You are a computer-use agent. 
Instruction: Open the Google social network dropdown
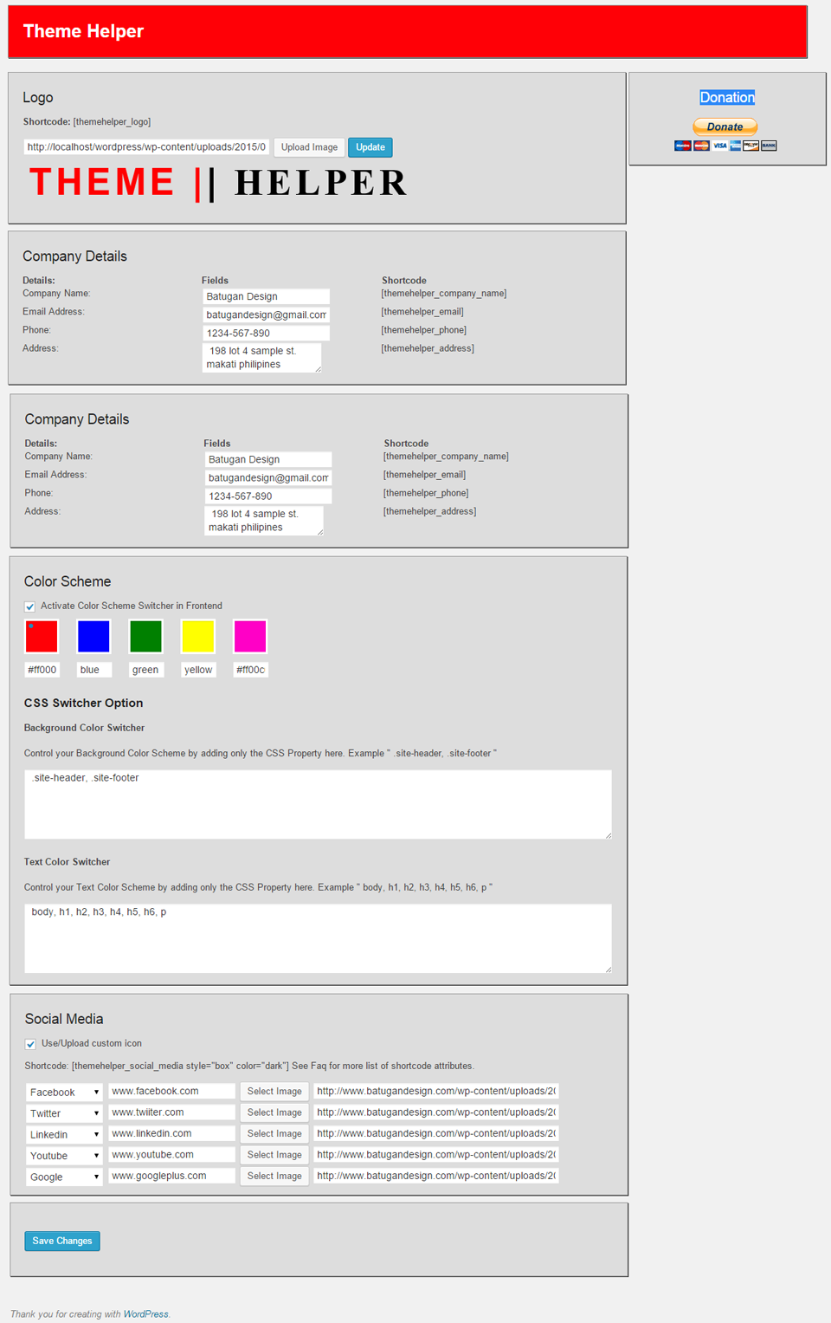tap(65, 1177)
